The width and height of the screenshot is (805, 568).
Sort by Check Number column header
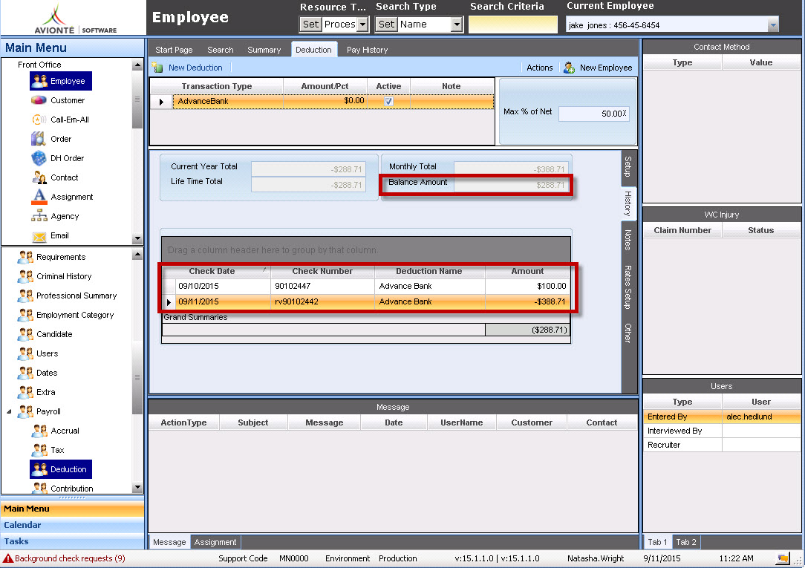coord(322,271)
